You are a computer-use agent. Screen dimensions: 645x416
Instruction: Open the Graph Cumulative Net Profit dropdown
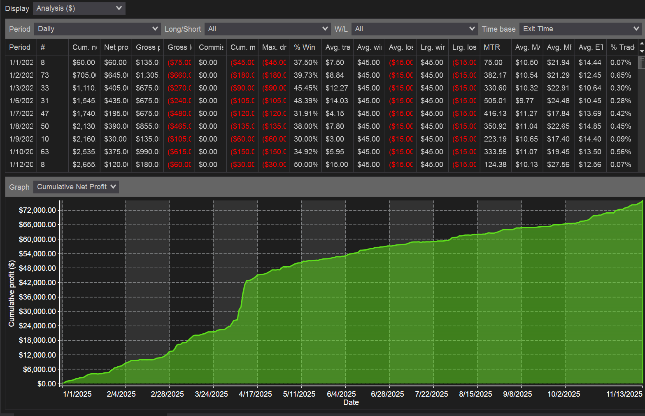pos(76,187)
